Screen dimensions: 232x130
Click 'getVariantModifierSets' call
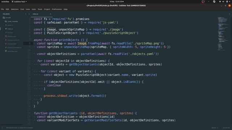pos(103,120)
